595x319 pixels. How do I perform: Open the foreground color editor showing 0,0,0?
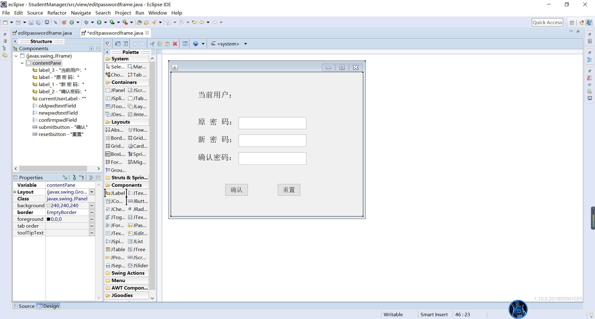tap(92, 219)
